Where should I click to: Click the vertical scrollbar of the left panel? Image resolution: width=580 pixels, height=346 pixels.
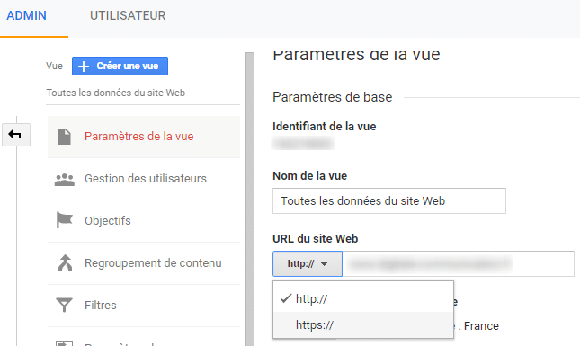tap(250, 199)
